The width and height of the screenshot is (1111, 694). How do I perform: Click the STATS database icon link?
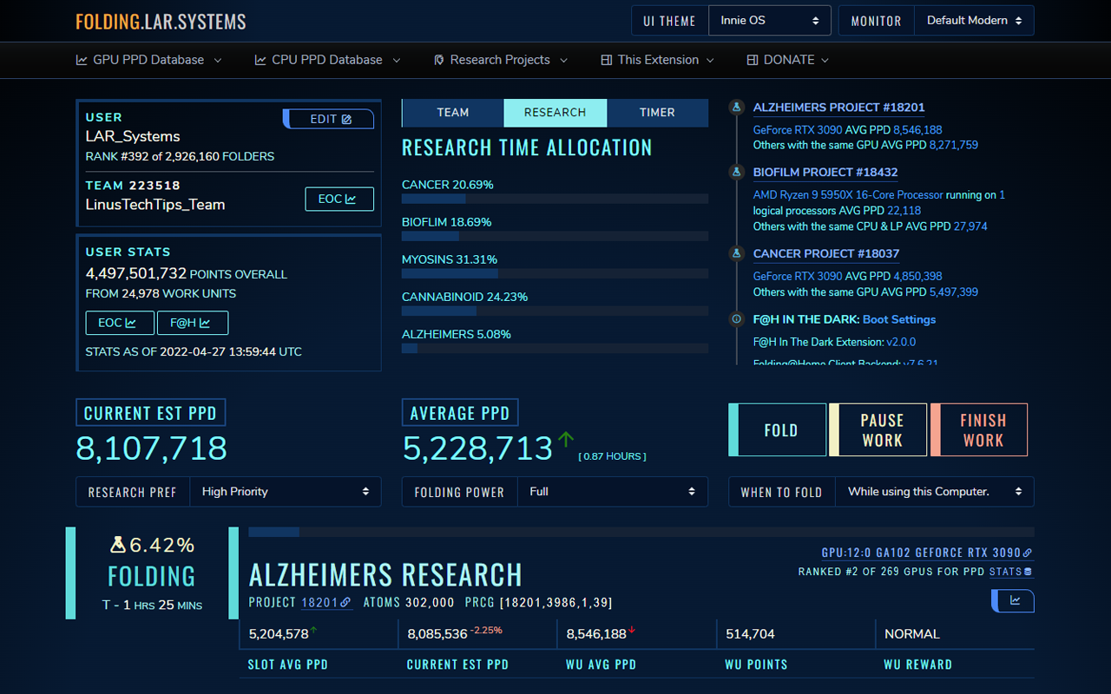[1011, 572]
